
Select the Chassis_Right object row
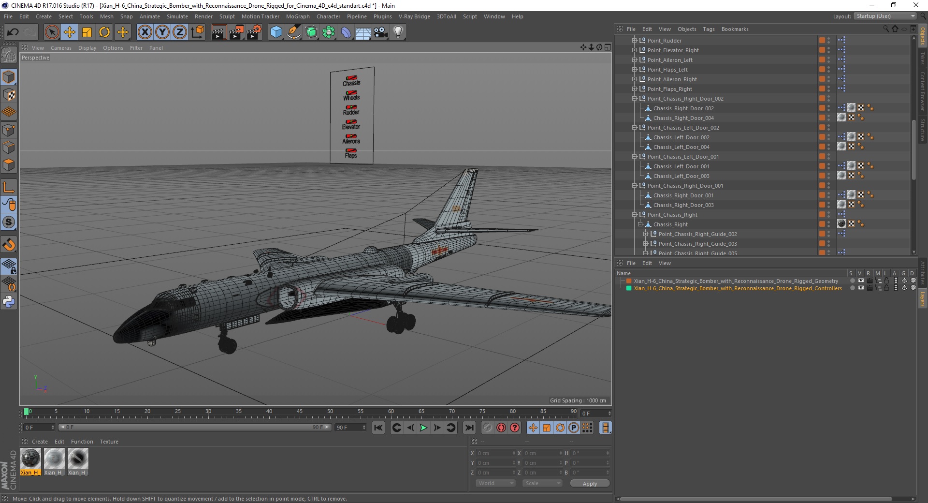pos(670,224)
